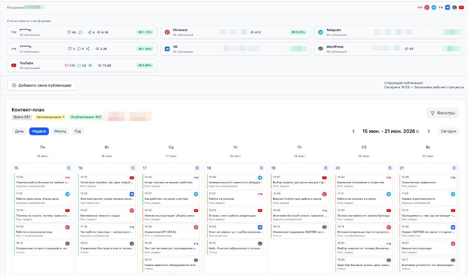Click the Всего 337 badge
Image resolution: width=468 pixels, height=276 pixels.
click(22, 117)
